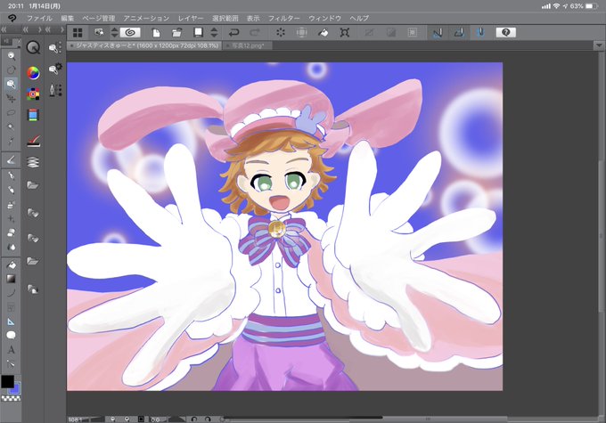Image resolution: width=606 pixels, height=423 pixels.
Task: Click the clear (dotted circle) icon
Action: click(281, 32)
